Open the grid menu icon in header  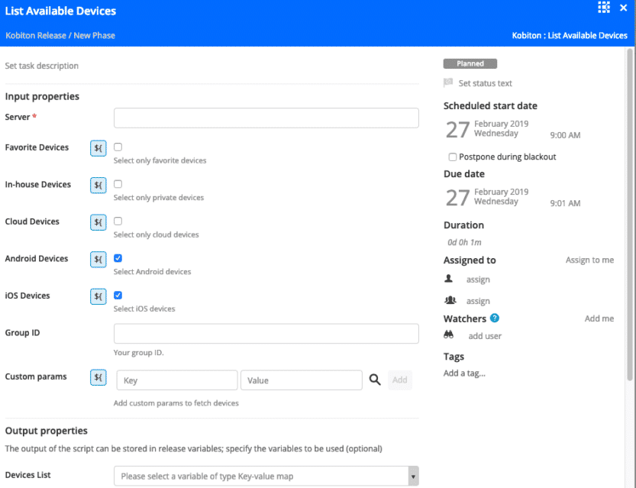click(604, 8)
